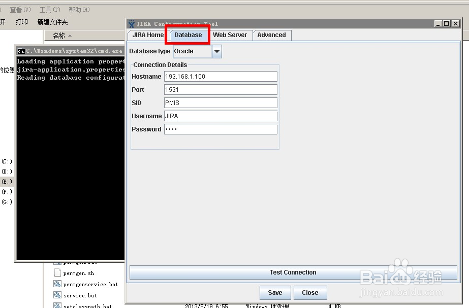The image size is (469, 308).
Task: Sort by the 名称 column header
Action: [59, 36]
